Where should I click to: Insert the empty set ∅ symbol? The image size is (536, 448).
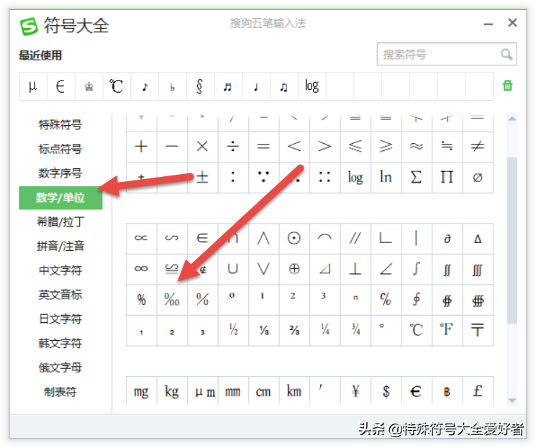[x=478, y=178]
